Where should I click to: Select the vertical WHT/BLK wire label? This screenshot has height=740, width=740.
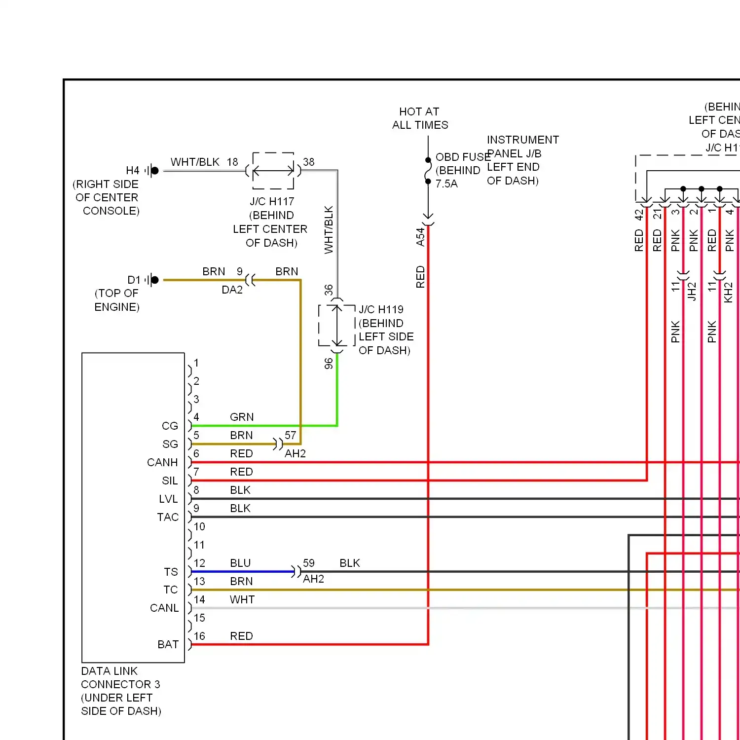click(329, 230)
